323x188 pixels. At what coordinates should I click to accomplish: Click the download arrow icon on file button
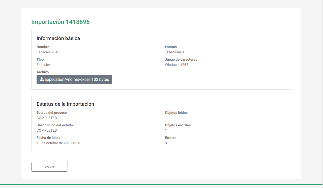[42, 79]
